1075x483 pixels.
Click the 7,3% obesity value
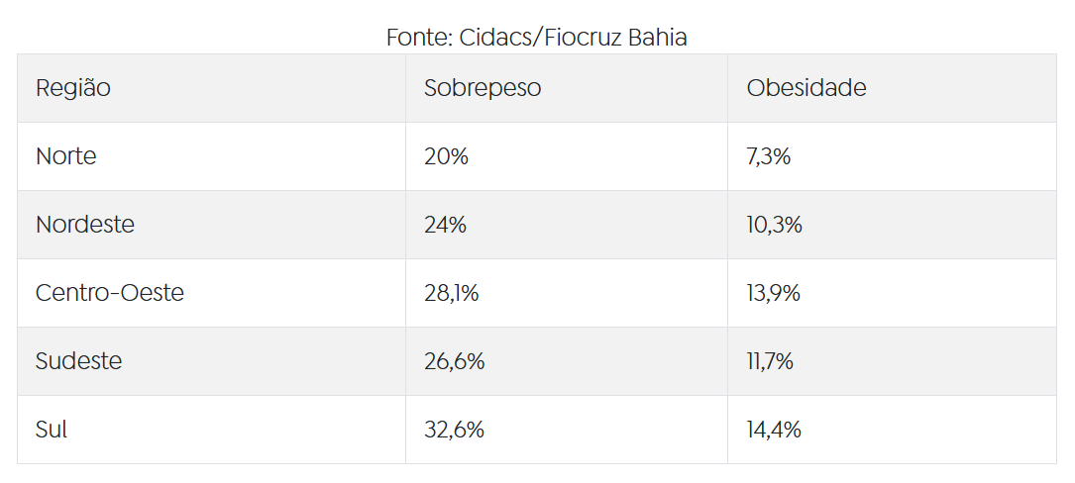pyautogui.click(x=769, y=156)
